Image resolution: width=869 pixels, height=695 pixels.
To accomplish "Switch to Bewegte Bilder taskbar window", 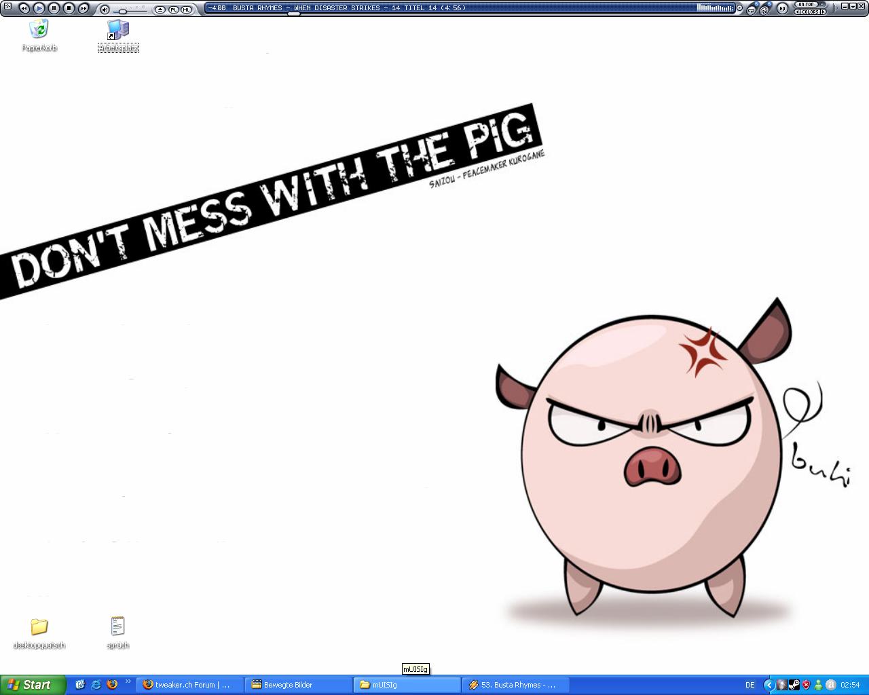I will 298,685.
